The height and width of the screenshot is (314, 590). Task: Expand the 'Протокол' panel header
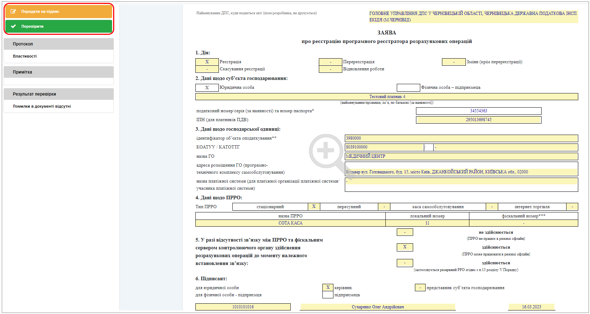[59, 44]
